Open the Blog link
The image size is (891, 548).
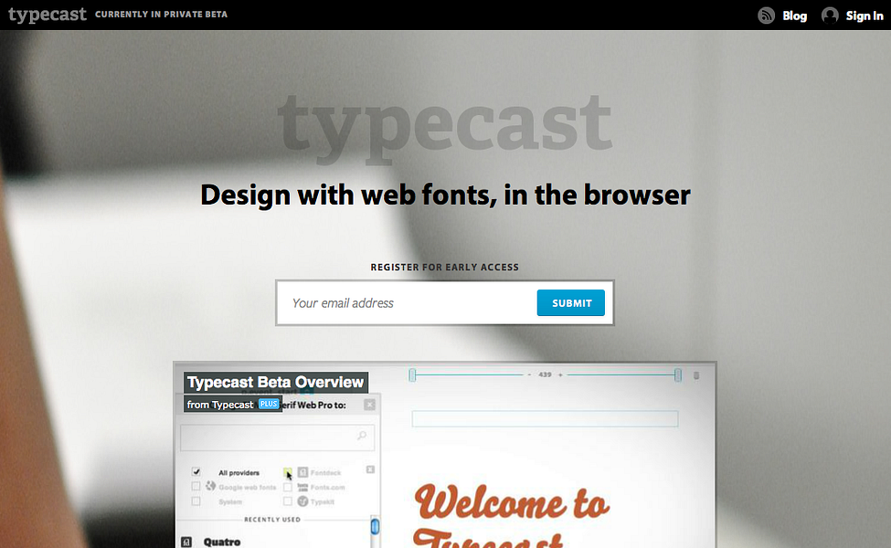794,16
